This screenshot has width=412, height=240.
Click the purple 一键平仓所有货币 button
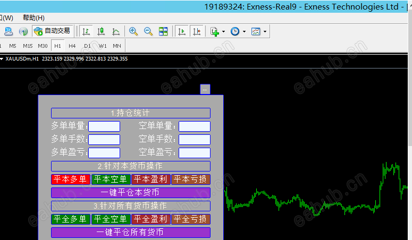pos(131,233)
